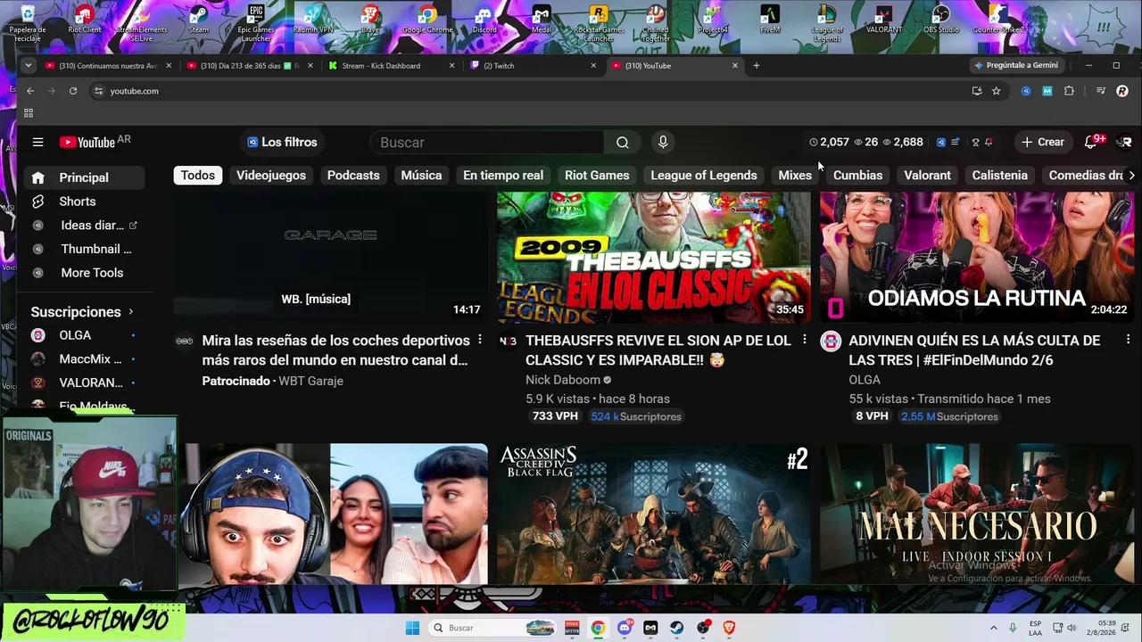Click in the YouTube Buscar search field

click(487, 143)
